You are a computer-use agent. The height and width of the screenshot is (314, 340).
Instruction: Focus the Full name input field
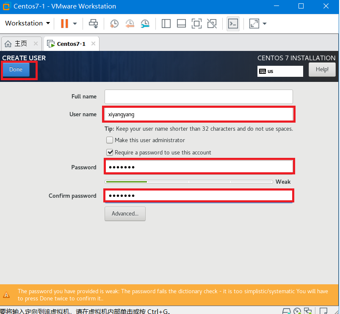(x=199, y=97)
